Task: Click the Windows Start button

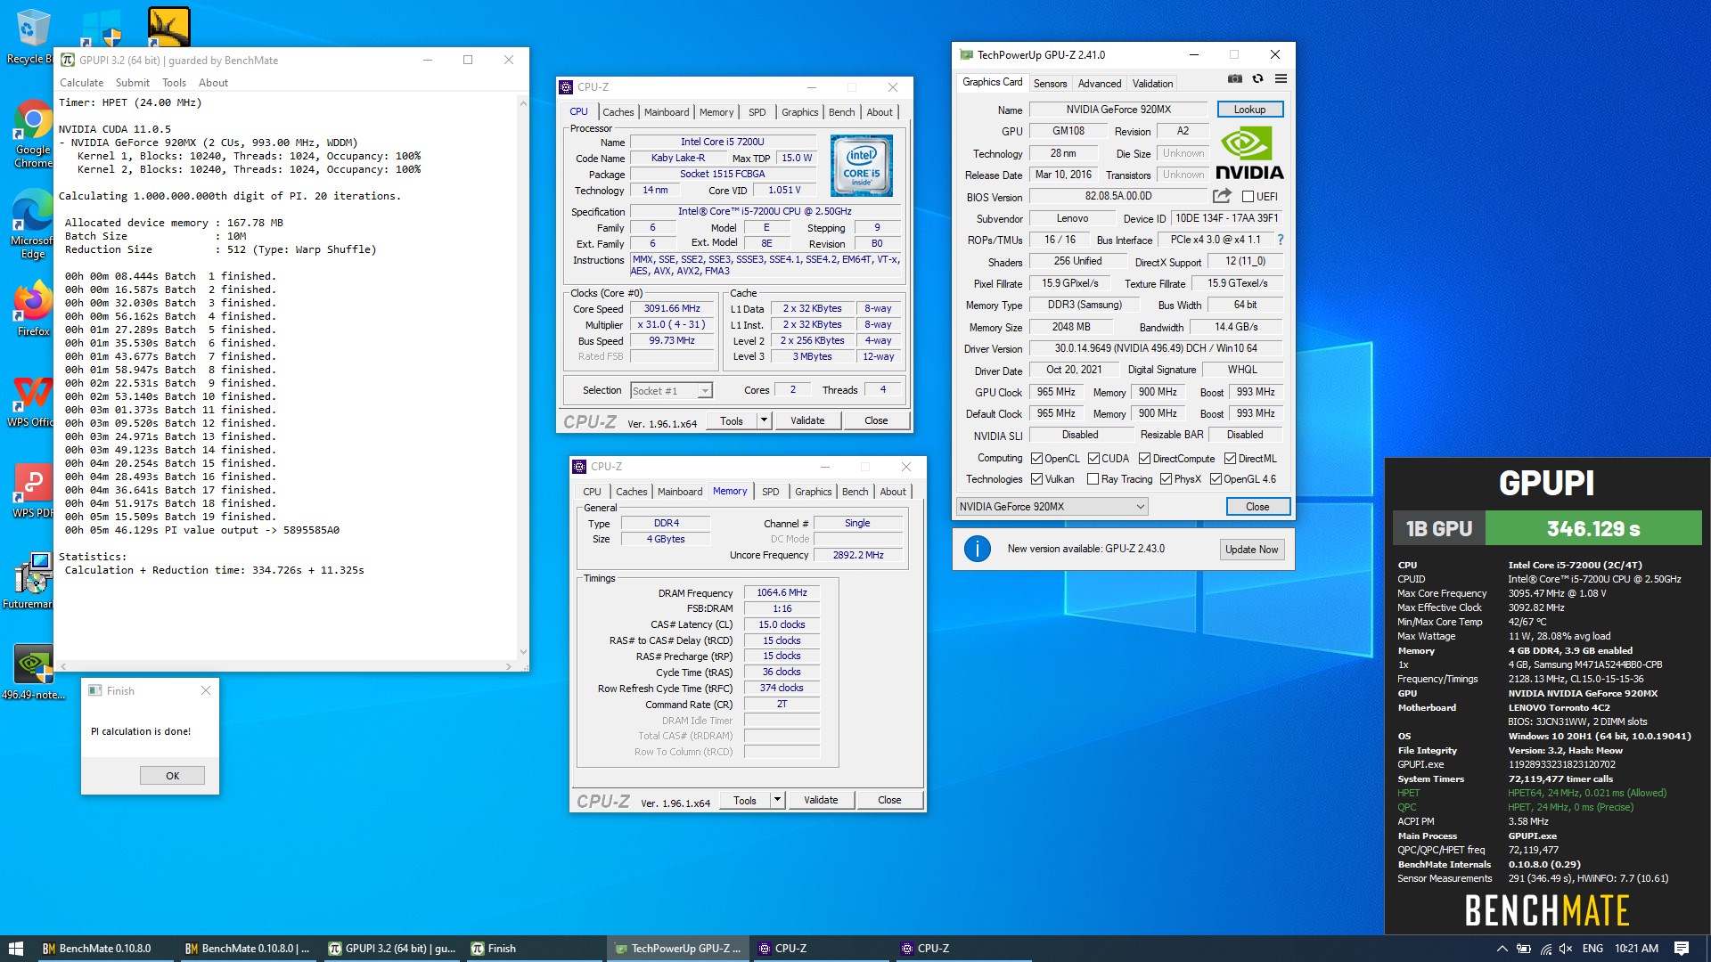Action: point(16,949)
